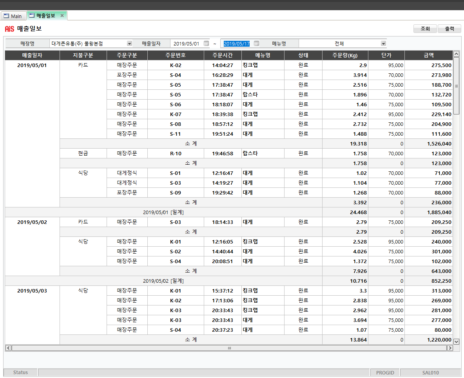This screenshot has width=464, height=378.
Task: Click the amount 852,250
Action: click(x=441, y=281)
